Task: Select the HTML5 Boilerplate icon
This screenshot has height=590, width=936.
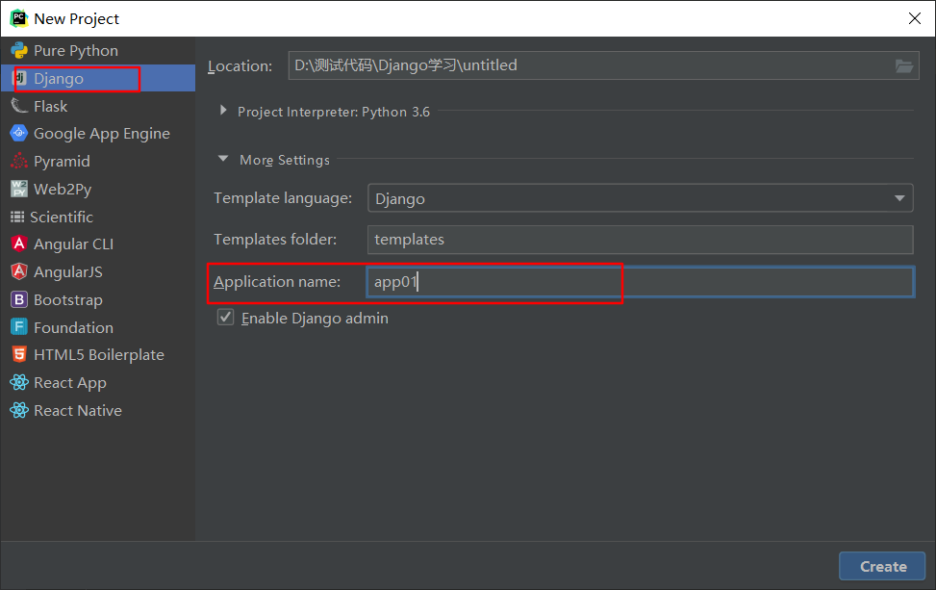Action: (19, 355)
